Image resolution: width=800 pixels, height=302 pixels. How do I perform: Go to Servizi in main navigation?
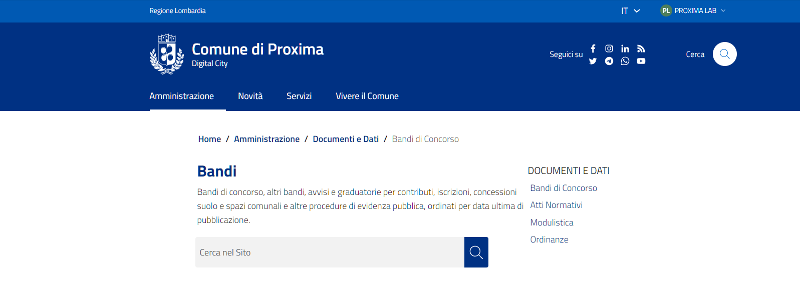(299, 96)
